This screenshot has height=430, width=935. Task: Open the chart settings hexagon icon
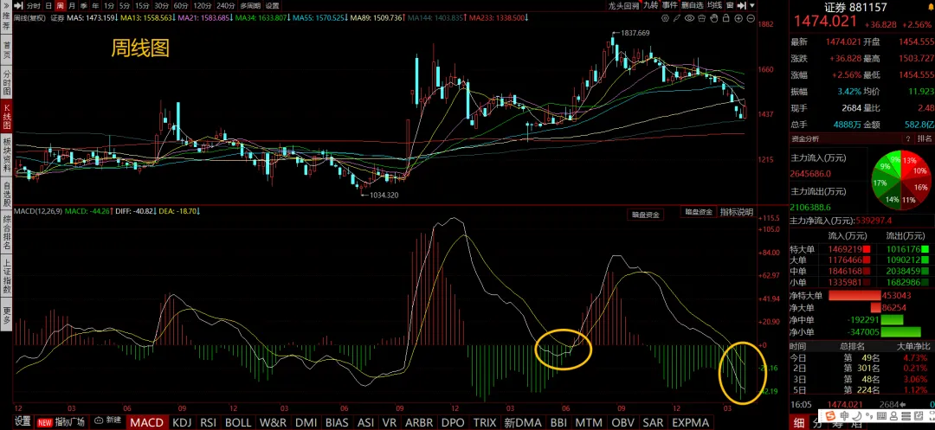tap(665, 18)
